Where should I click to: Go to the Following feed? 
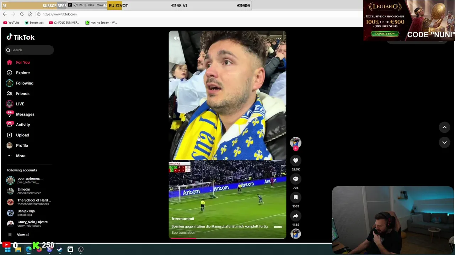click(20, 83)
